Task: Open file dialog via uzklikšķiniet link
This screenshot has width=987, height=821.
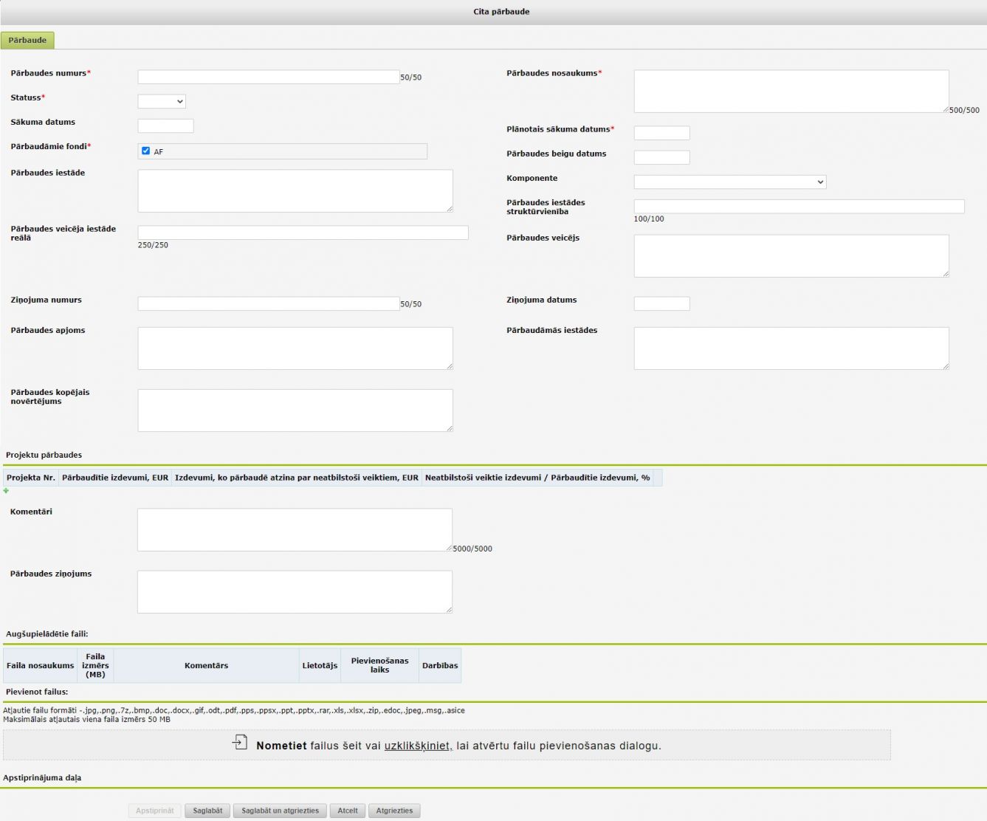Action: click(x=418, y=746)
